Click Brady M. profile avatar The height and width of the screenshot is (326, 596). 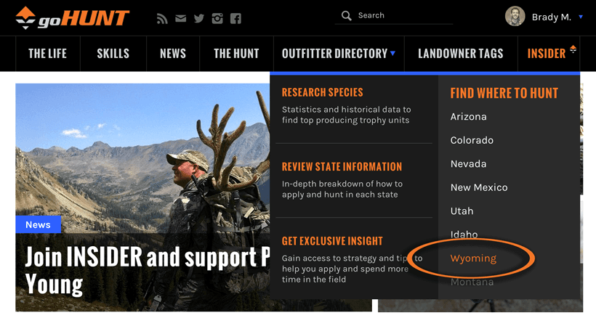(x=515, y=17)
